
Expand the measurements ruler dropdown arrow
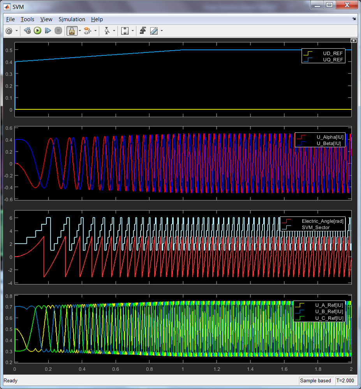click(162, 31)
